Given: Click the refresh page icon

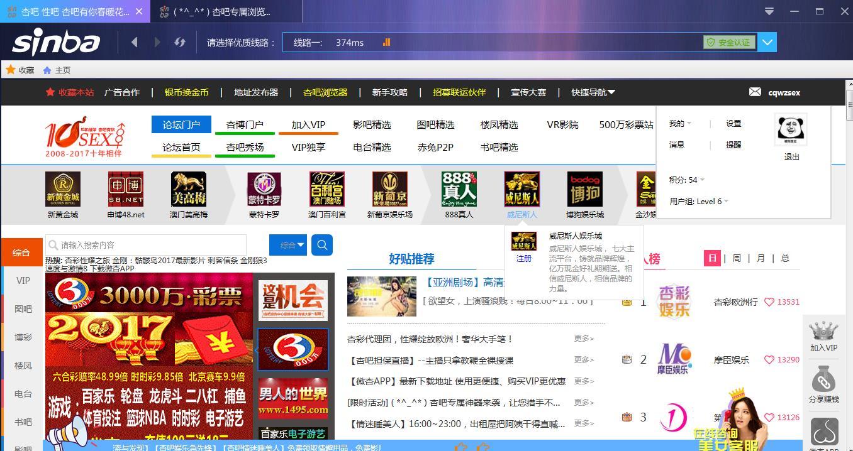Looking at the screenshot, I should pyautogui.click(x=180, y=42).
